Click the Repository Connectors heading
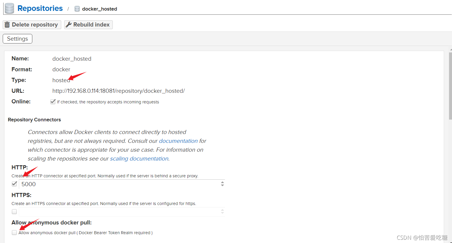The image size is (452, 243). [x=34, y=120]
